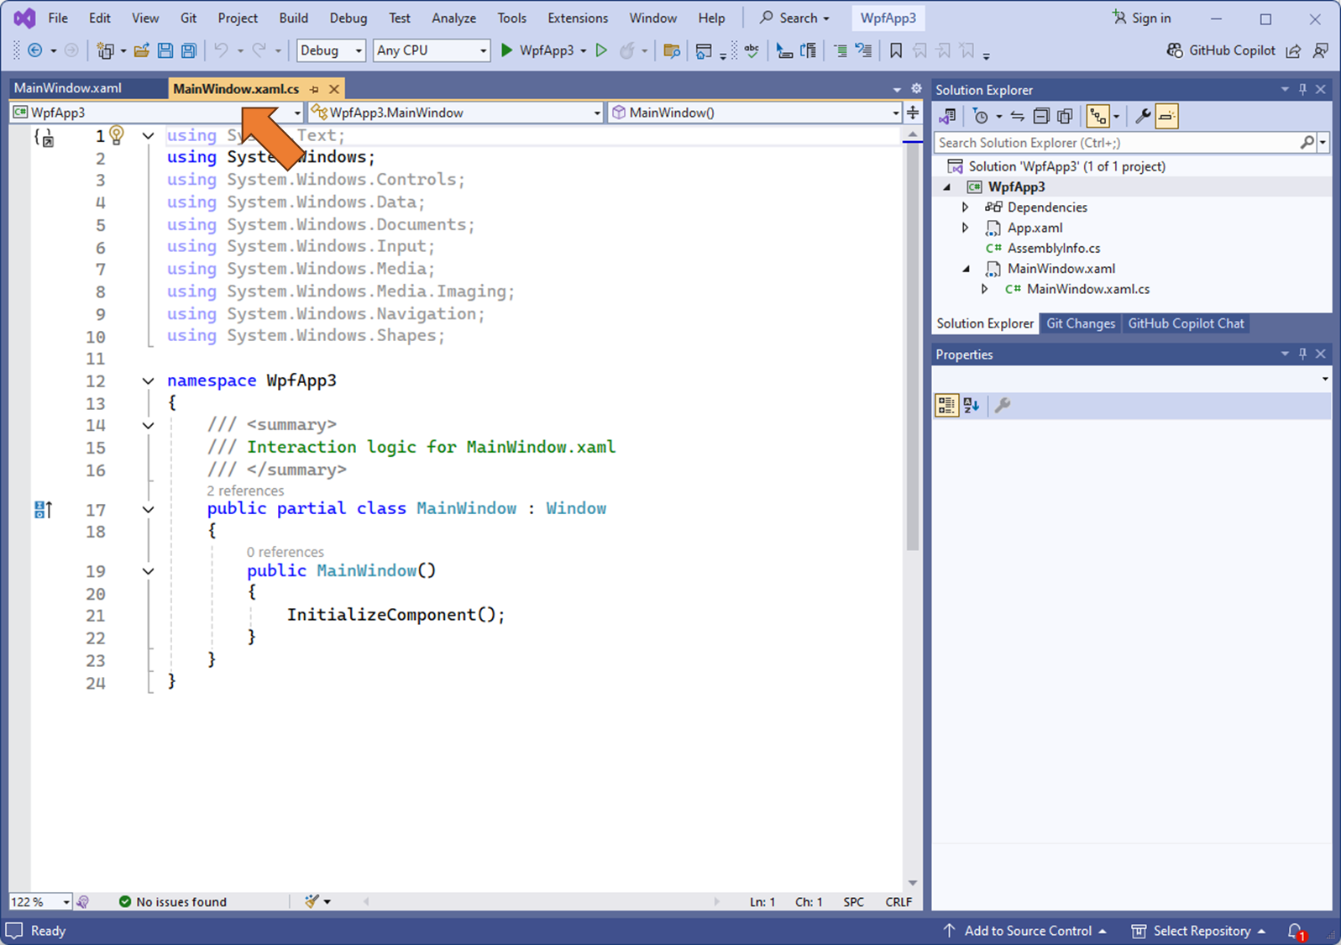Click the Solution Explorer Properties wrench icon
This screenshot has height=945, width=1341.
(1143, 116)
